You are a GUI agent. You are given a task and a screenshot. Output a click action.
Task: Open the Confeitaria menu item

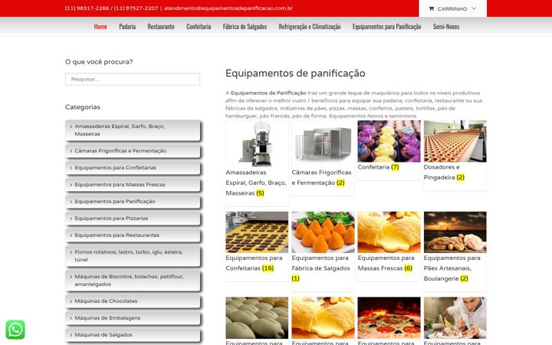pyautogui.click(x=199, y=26)
